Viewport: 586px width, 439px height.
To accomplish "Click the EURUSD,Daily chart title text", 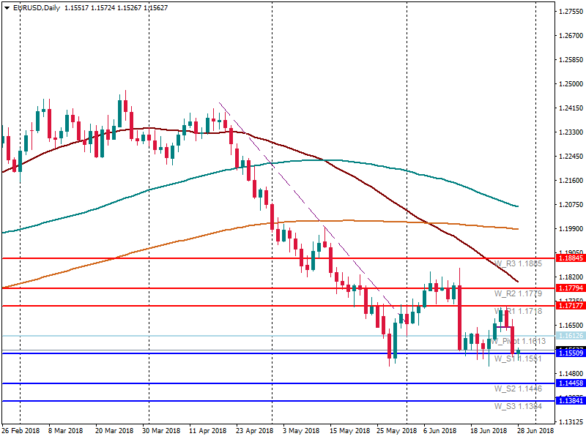I will [37, 8].
